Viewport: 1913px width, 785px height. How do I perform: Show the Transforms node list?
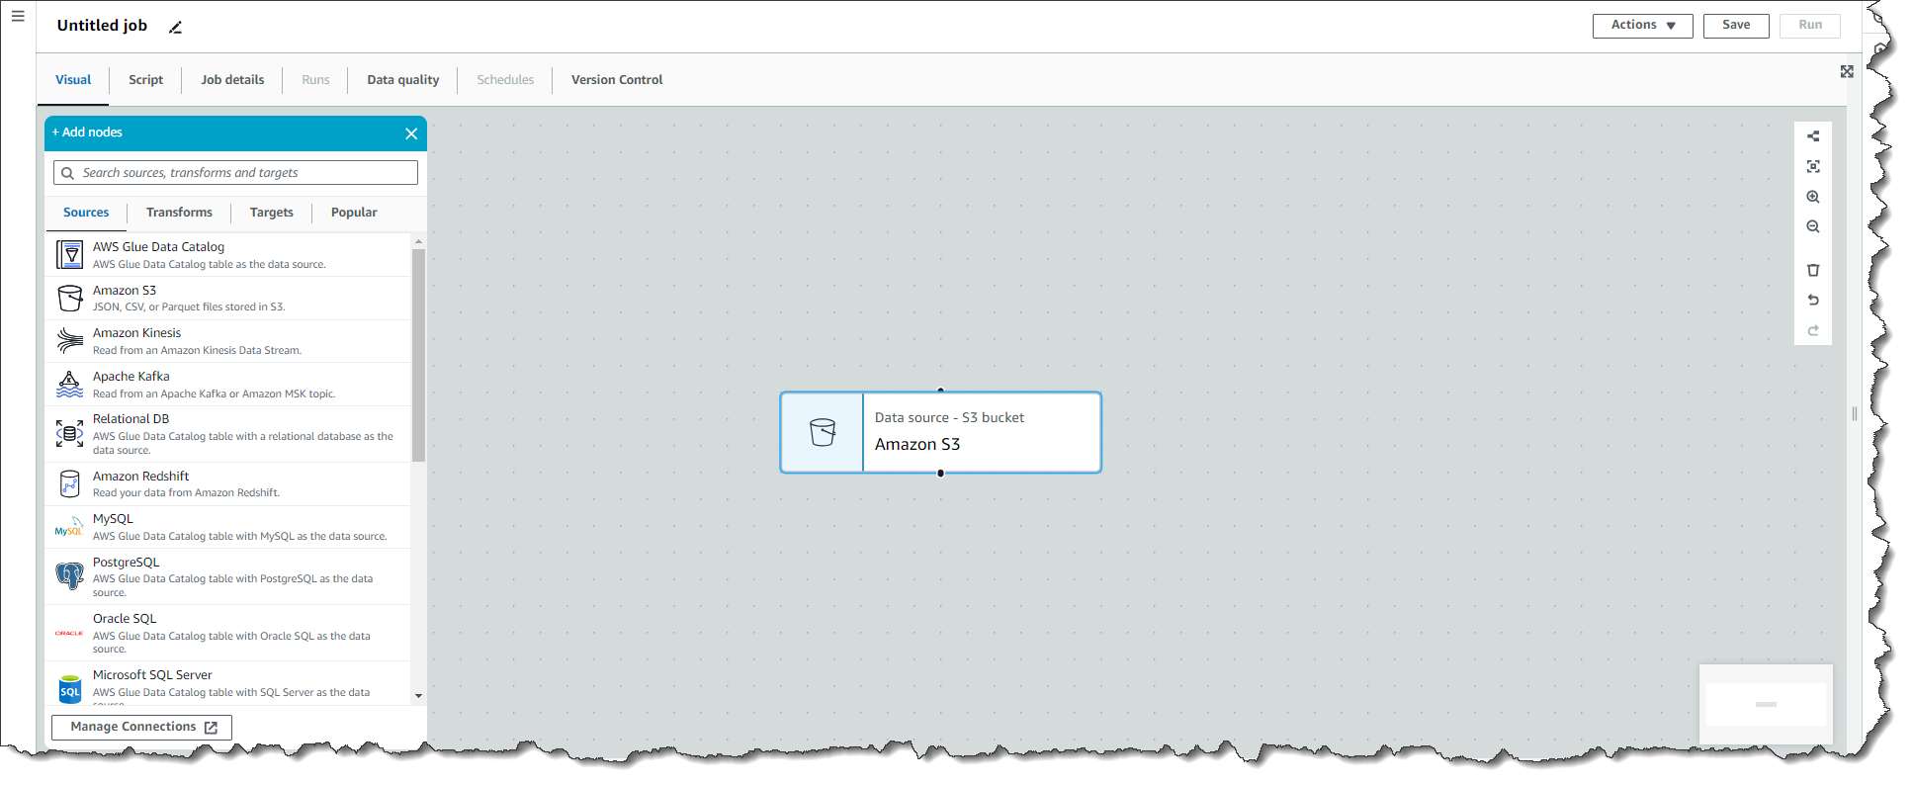pyautogui.click(x=179, y=213)
